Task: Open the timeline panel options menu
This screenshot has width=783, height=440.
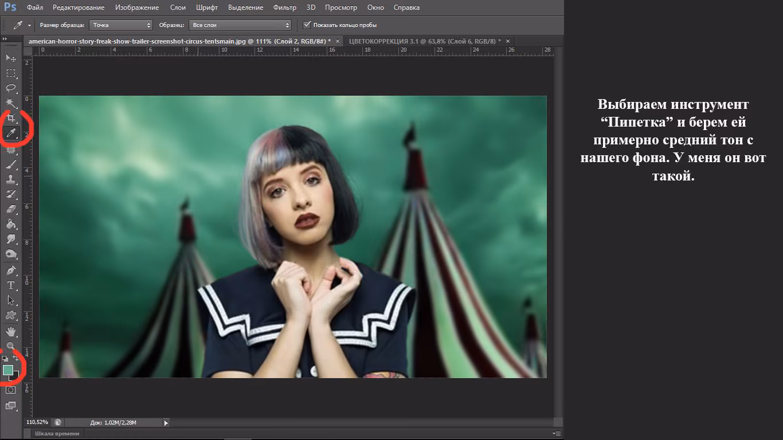Action: pyautogui.click(x=556, y=434)
